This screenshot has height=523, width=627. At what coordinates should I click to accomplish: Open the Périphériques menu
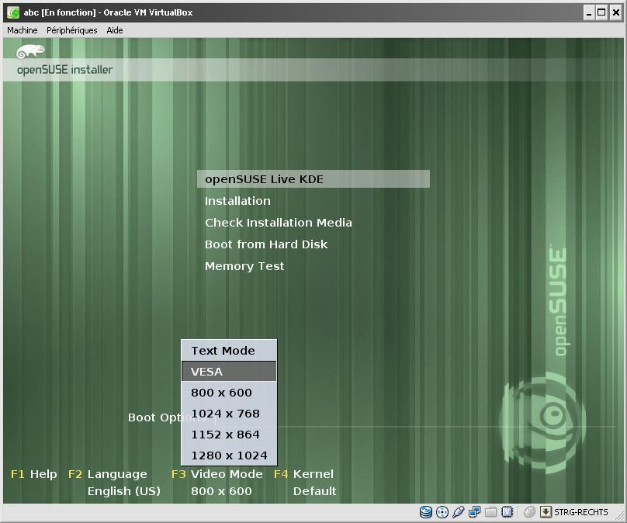click(x=71, y=30)
